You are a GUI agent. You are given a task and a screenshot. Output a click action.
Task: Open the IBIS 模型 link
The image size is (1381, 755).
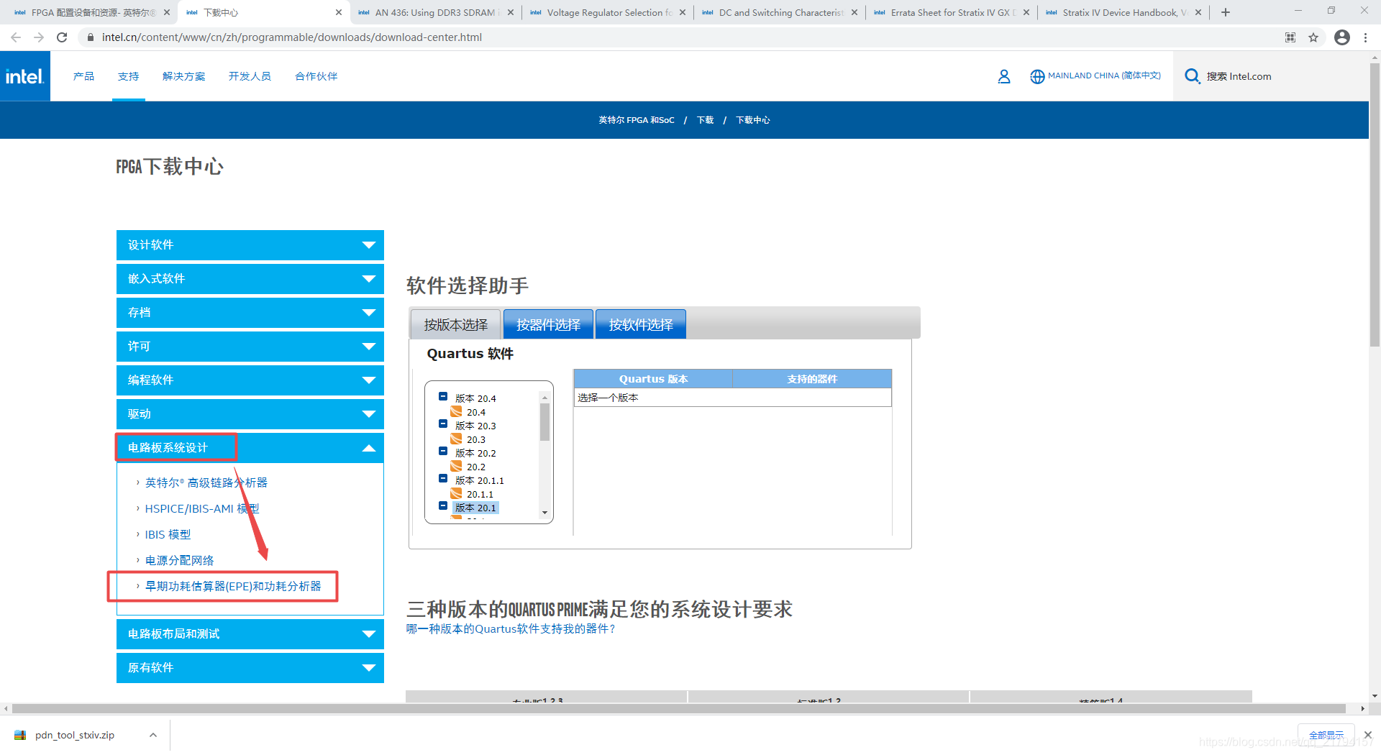(x=168, y=534)
